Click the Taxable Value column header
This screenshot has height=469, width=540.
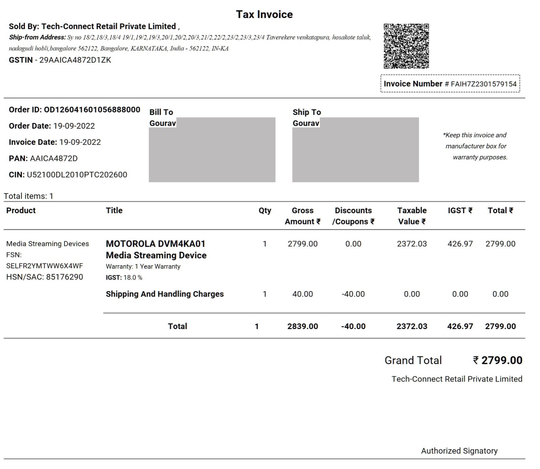[412, 216]
